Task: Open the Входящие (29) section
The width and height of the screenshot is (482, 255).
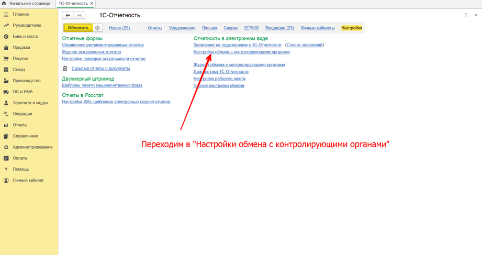Action: click(280, 28)
